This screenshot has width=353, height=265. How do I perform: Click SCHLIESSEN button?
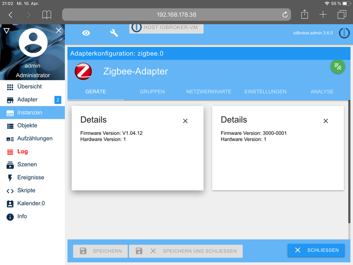point(316,250)
